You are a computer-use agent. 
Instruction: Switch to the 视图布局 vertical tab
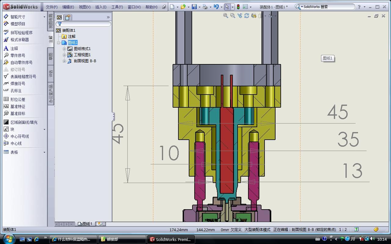pos(51,21)
